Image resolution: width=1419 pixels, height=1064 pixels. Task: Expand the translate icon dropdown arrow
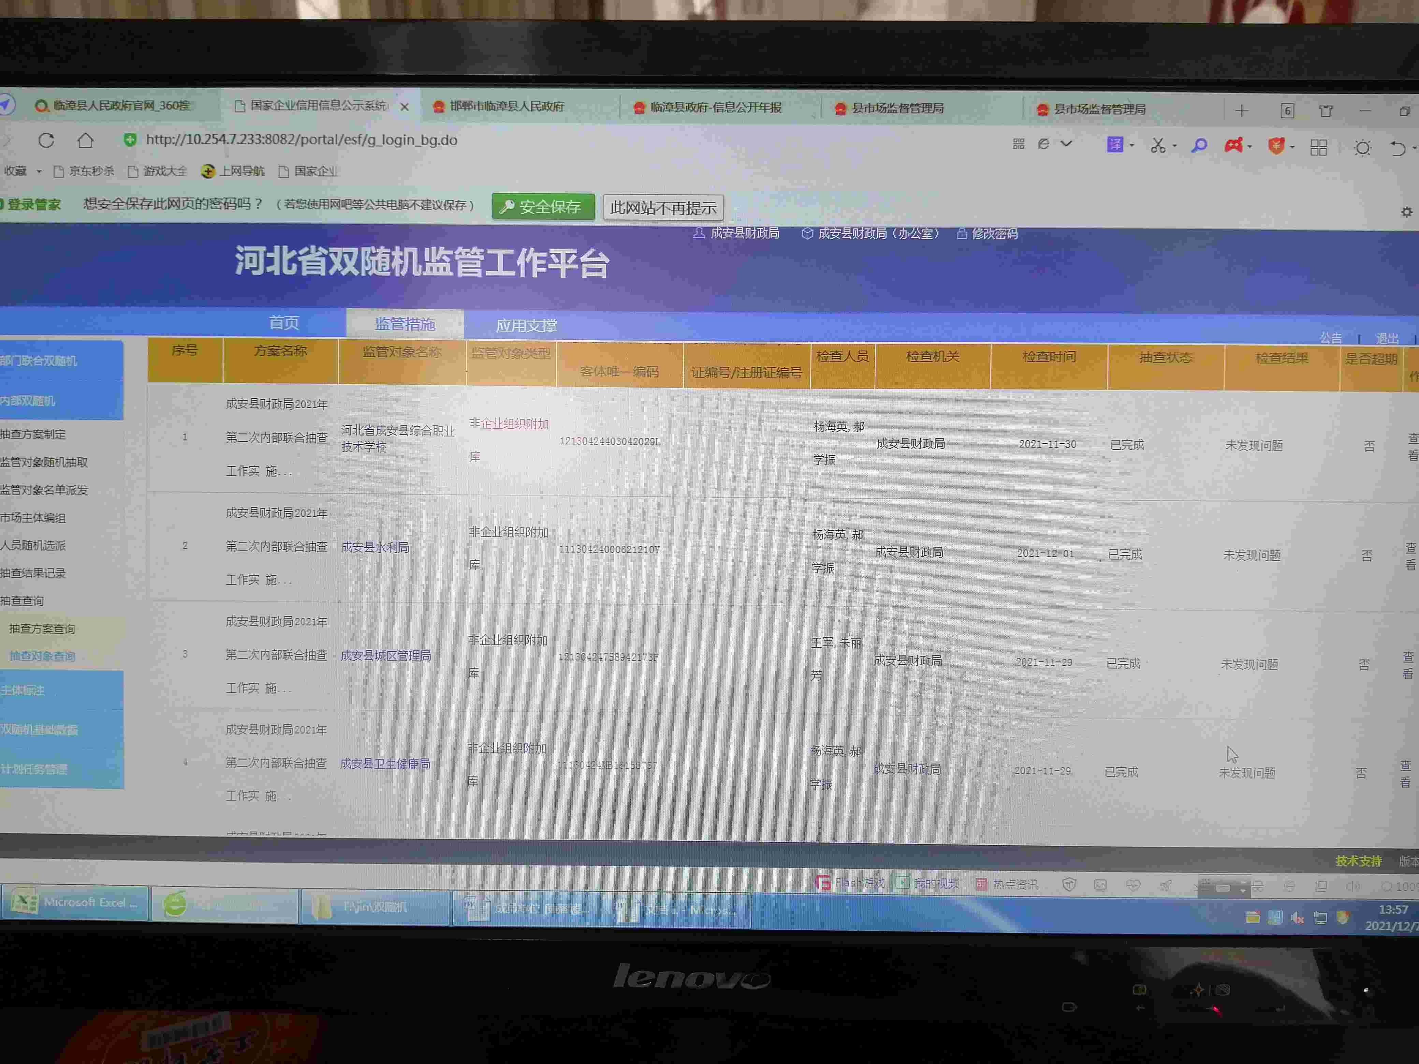point(1131,146)
